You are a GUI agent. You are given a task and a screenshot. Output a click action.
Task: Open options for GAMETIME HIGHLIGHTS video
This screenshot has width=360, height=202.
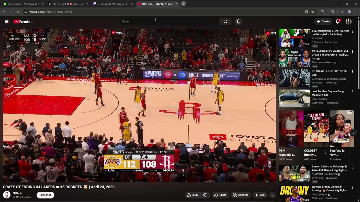352,167
